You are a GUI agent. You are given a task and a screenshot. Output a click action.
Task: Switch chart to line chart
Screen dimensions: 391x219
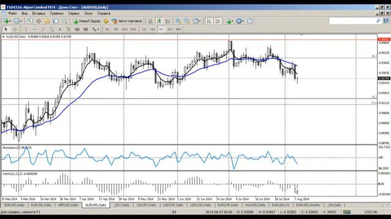168,21
